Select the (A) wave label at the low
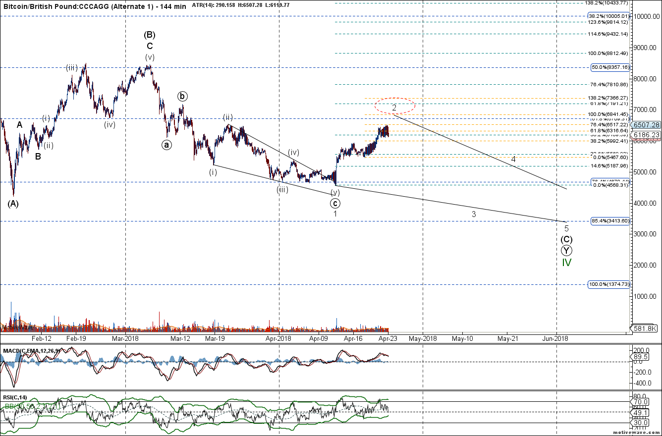 click(13, 204)
